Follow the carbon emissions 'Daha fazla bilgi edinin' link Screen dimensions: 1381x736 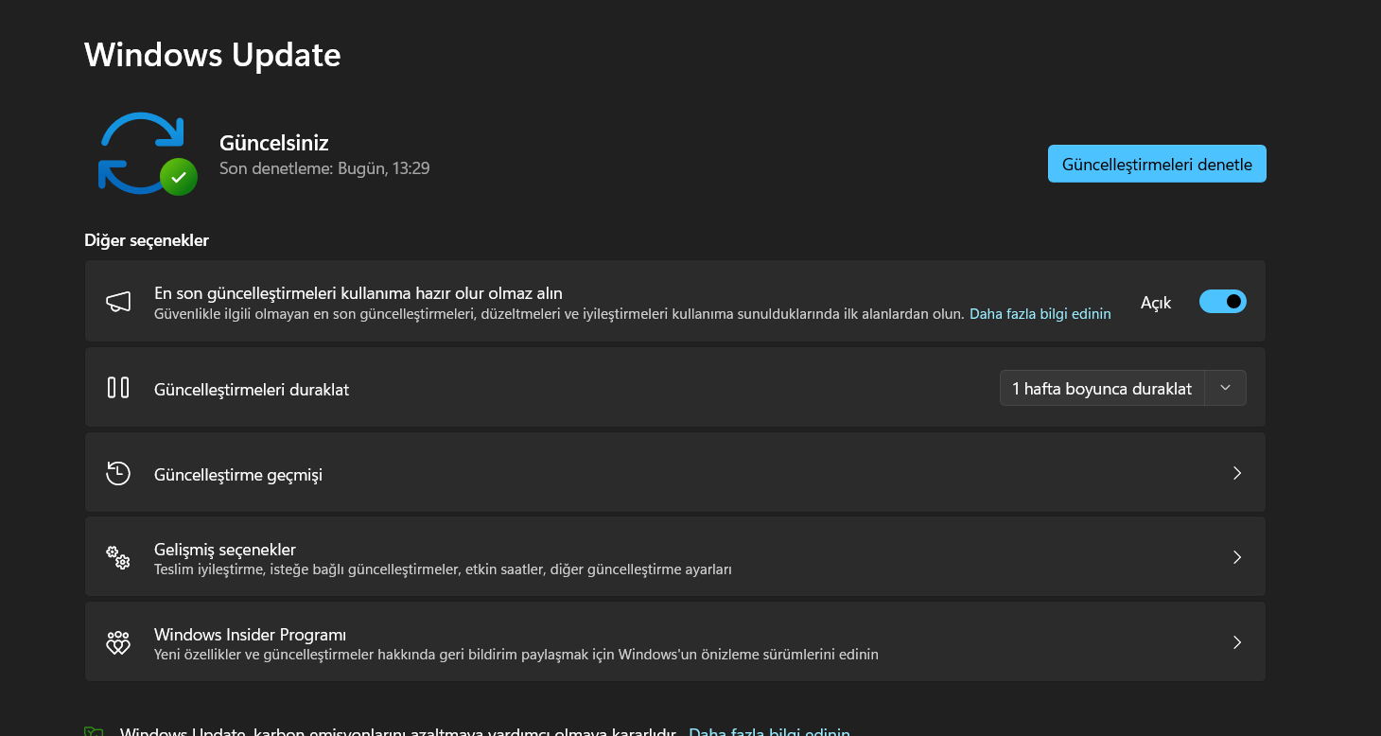pos(769,731)
